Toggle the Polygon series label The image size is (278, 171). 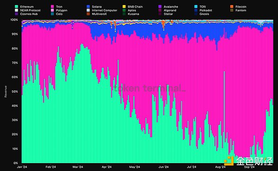click(62, 10)
